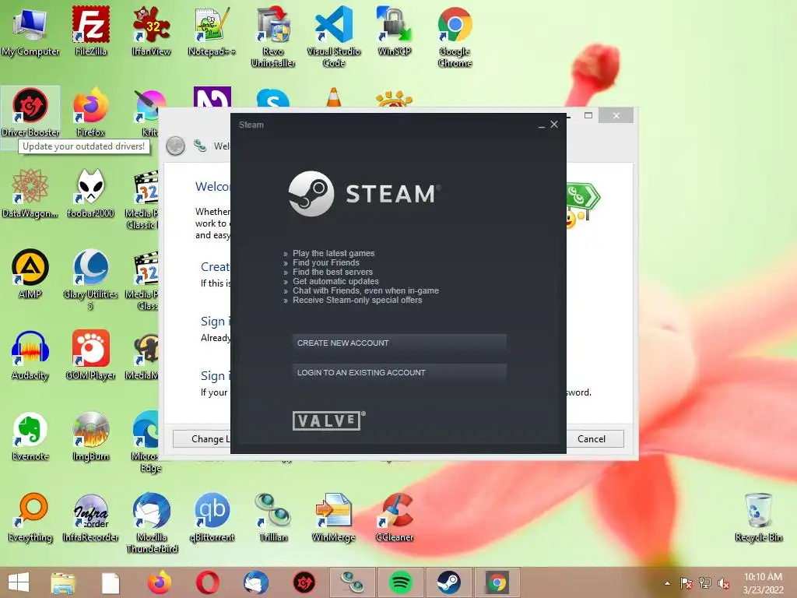Click 'Find your Friends' text
797x598 pixels.
[x=326, y=263]
